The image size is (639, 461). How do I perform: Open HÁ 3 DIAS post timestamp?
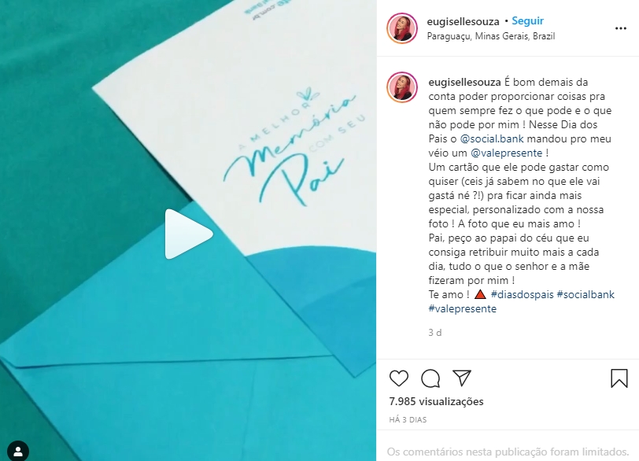click(x=408, y=420)
